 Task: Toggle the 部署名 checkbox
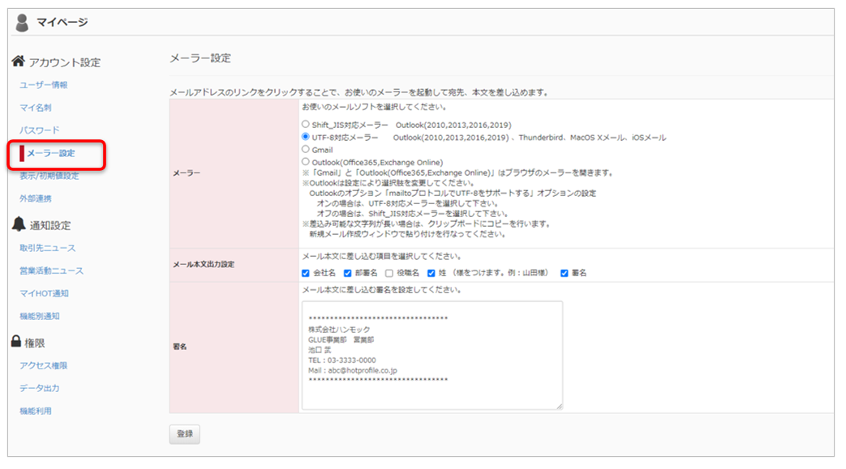[x=347, y=273]
